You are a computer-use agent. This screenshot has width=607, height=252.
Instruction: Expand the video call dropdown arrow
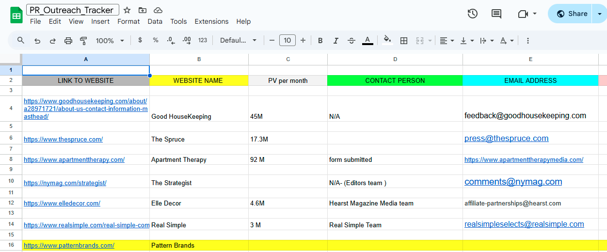click(535, 14)
